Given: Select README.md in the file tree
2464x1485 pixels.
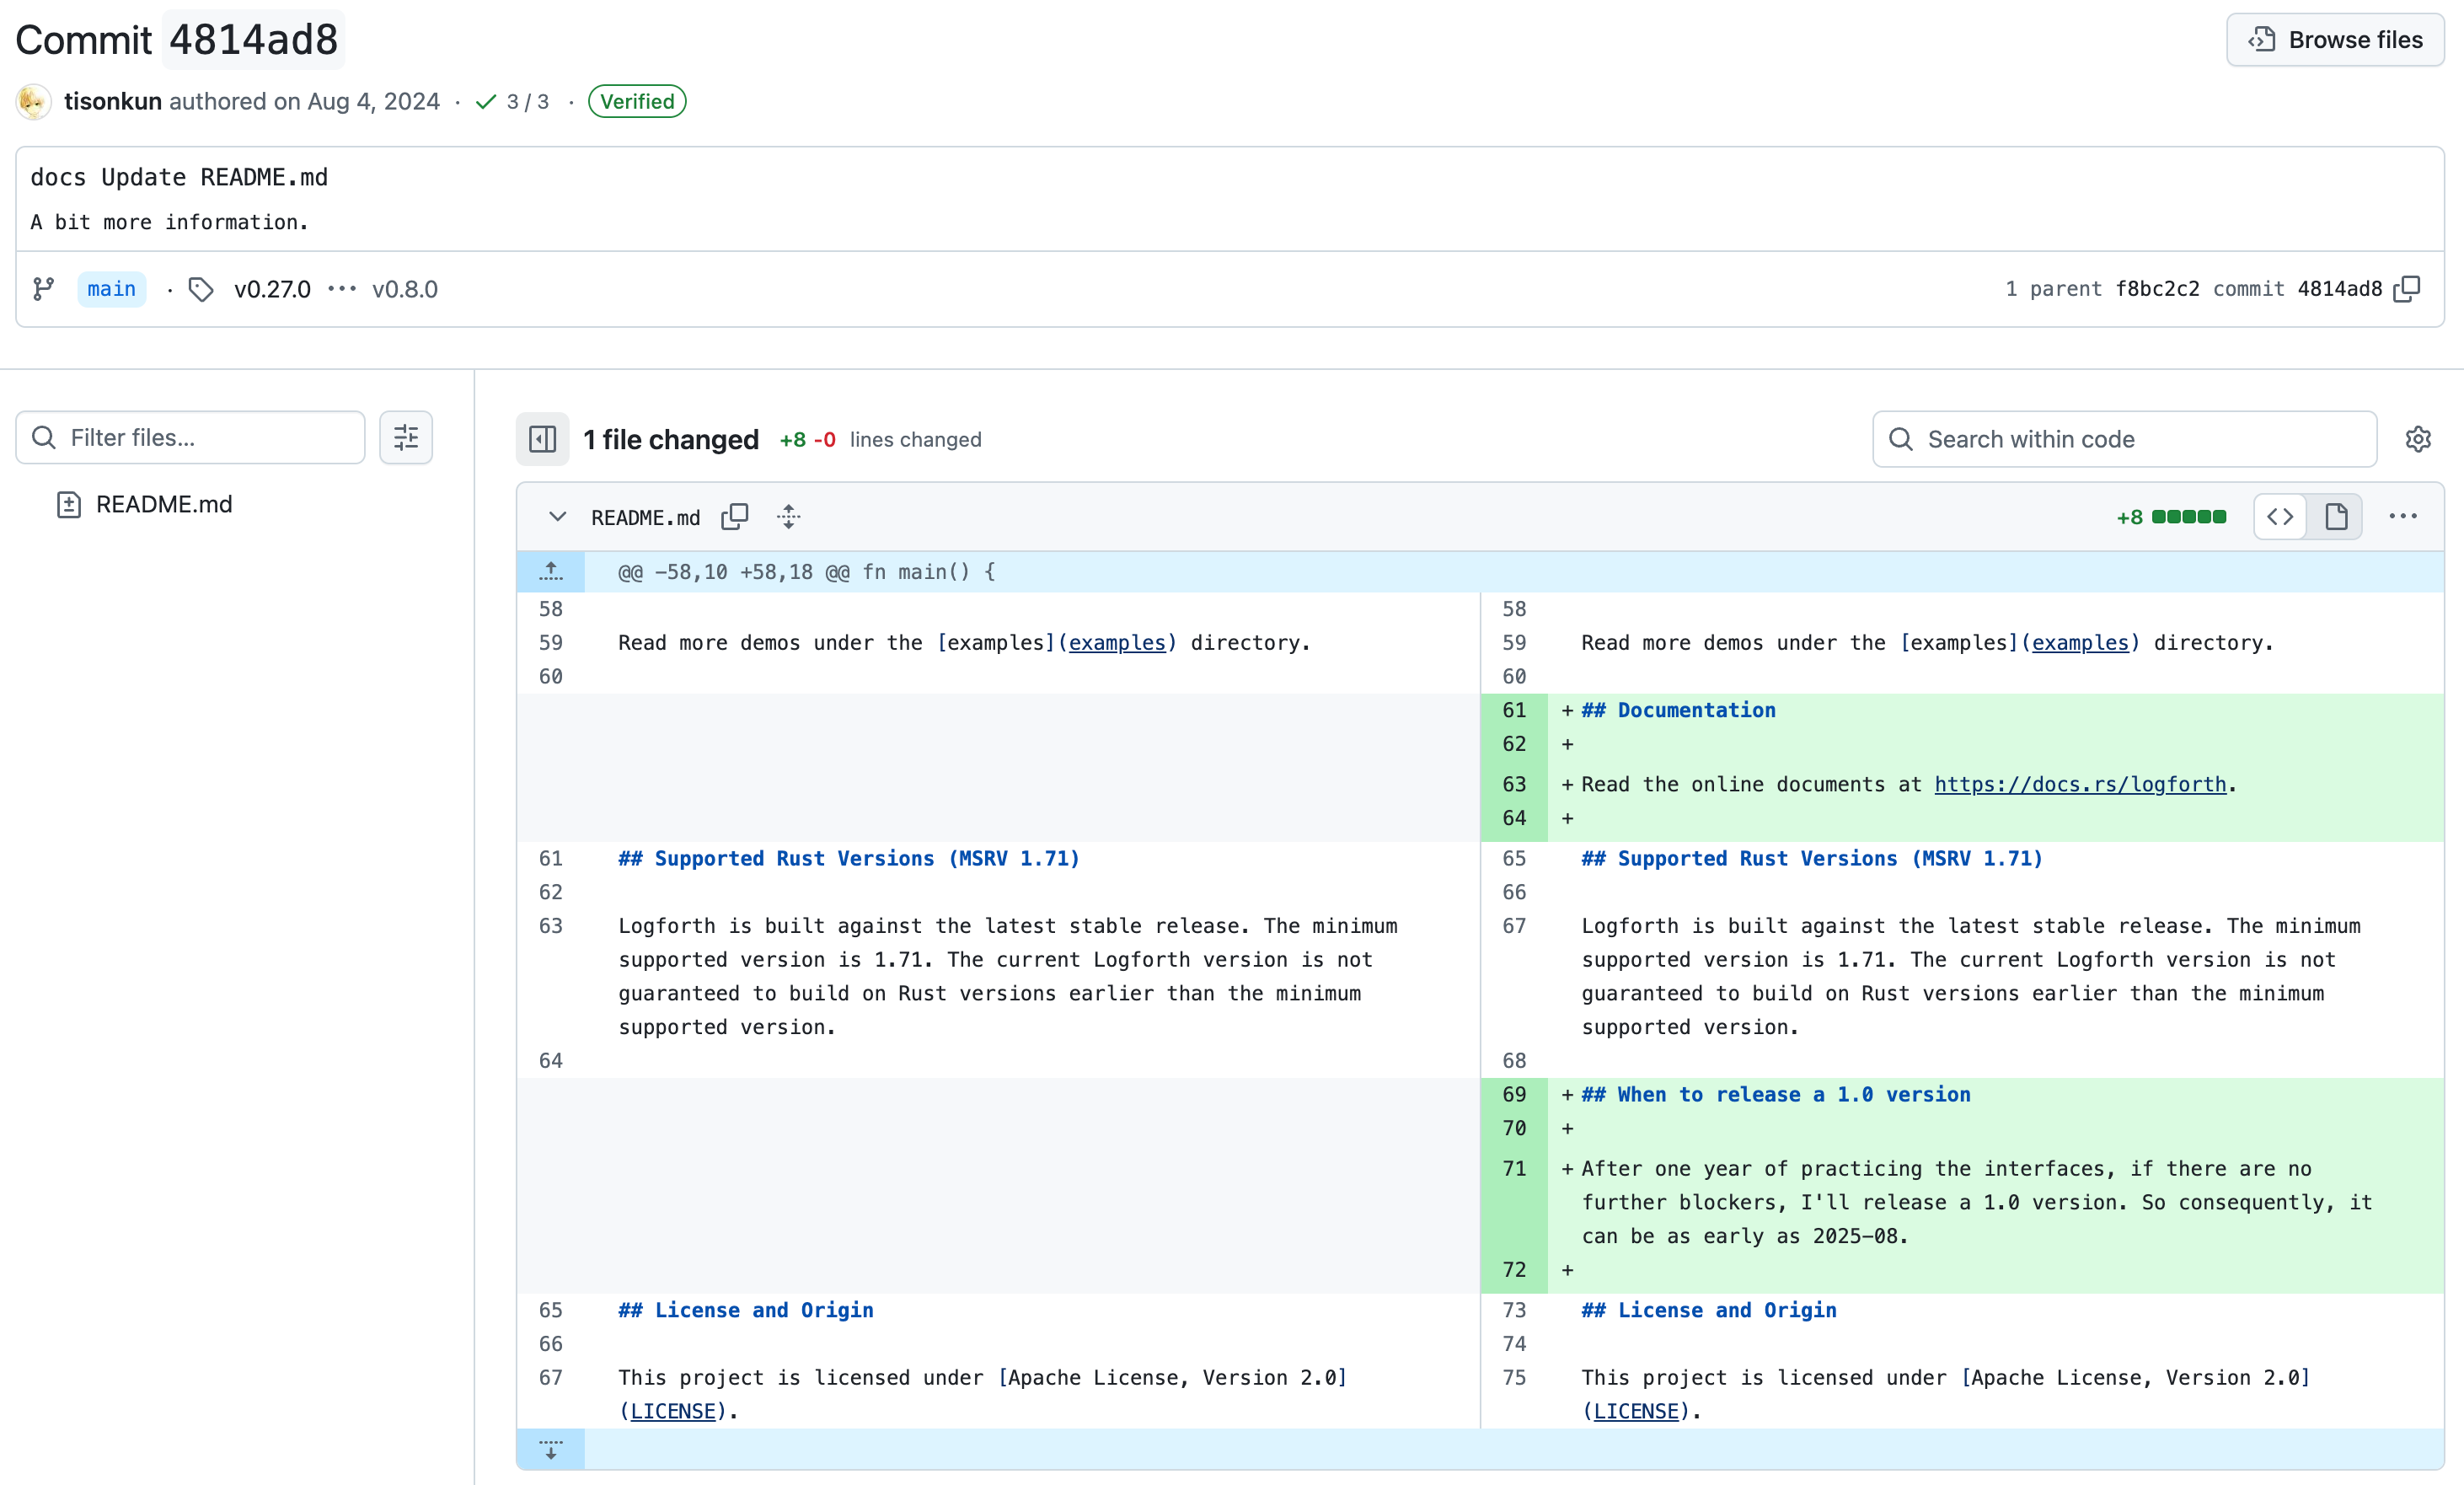Looking at the screenshot, I should click(x=163, y=504).
